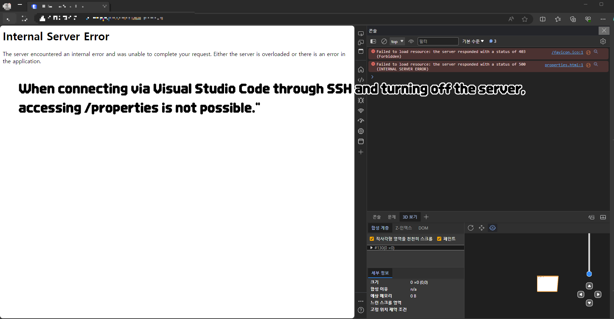Screen dimensions: 614x319
Task: Open the 기본 수준 log level dropdown
Action: (473, 41)
